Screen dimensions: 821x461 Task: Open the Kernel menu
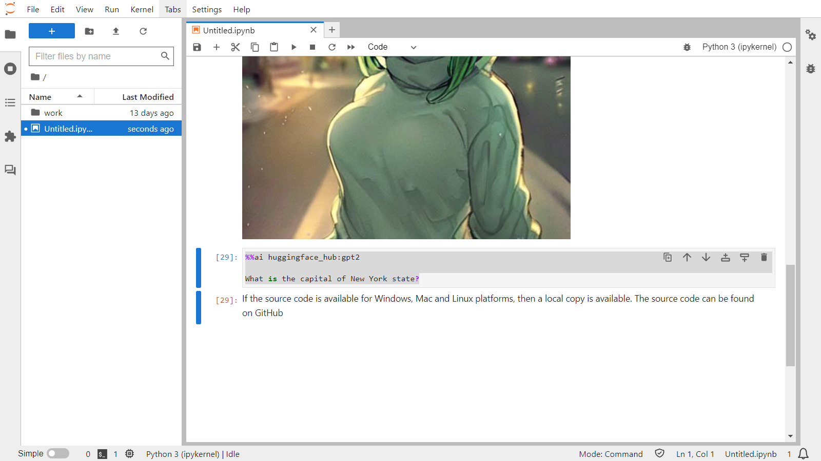[142, 9]
